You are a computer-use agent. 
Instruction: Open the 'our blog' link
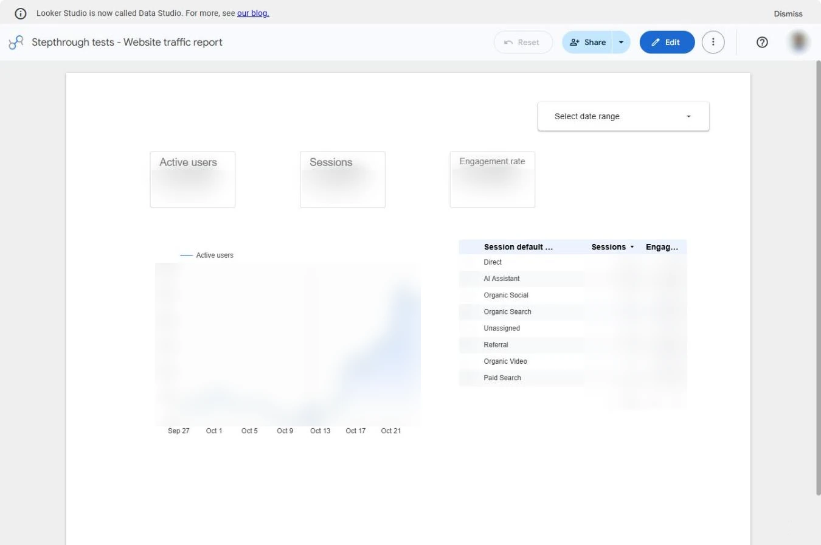point(253,13)
